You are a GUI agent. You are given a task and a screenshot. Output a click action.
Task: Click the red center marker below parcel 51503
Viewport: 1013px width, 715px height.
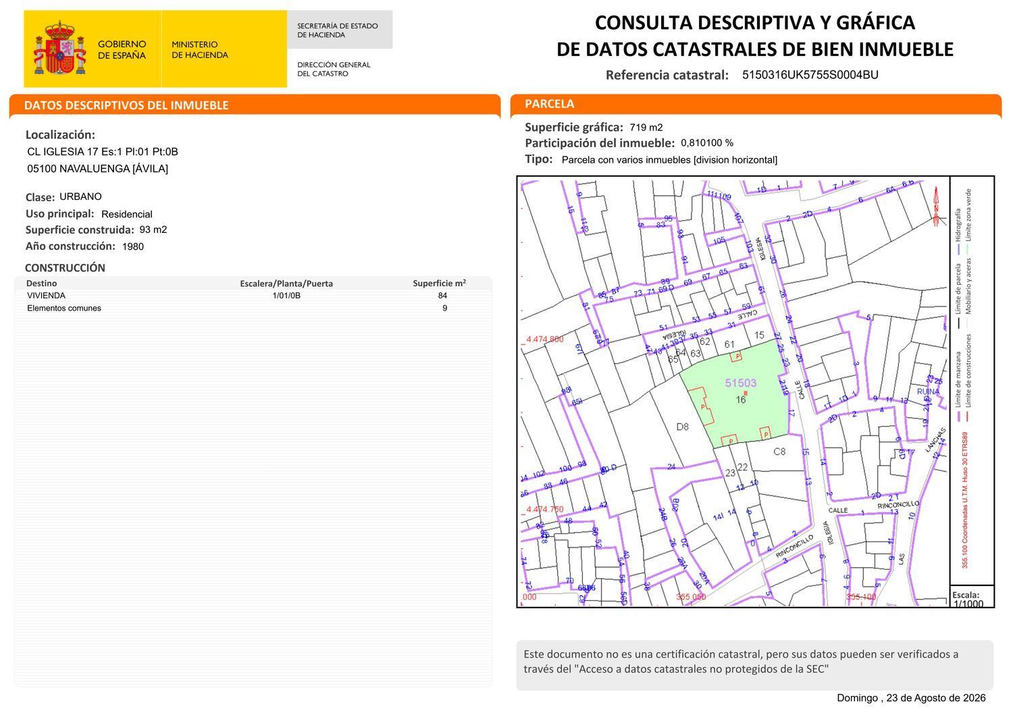pyautogui.click(x=746, y=393)
